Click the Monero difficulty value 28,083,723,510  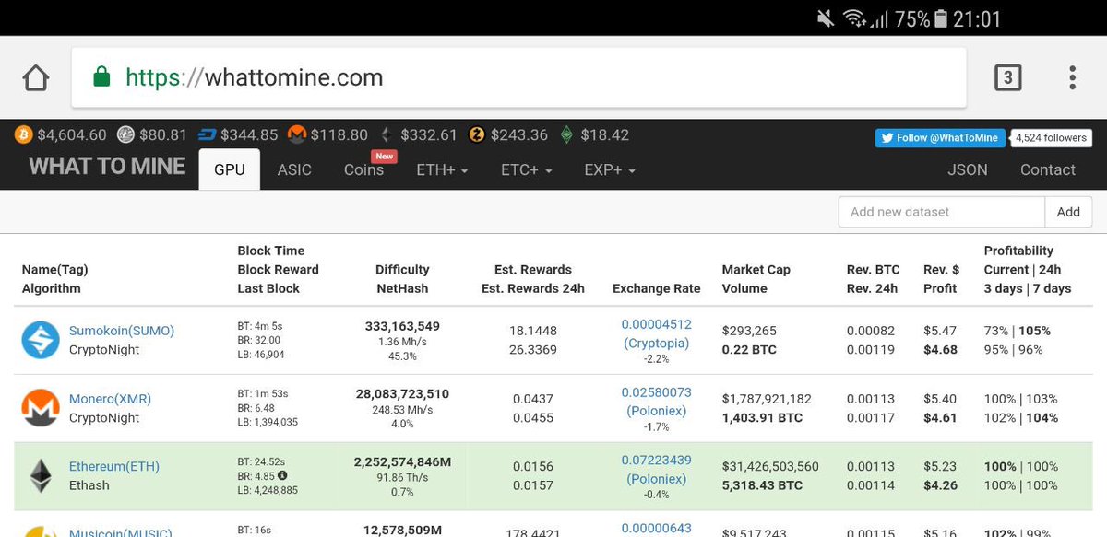tap(402, 394)
